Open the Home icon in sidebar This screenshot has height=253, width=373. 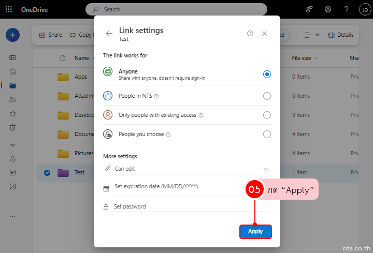12,71
